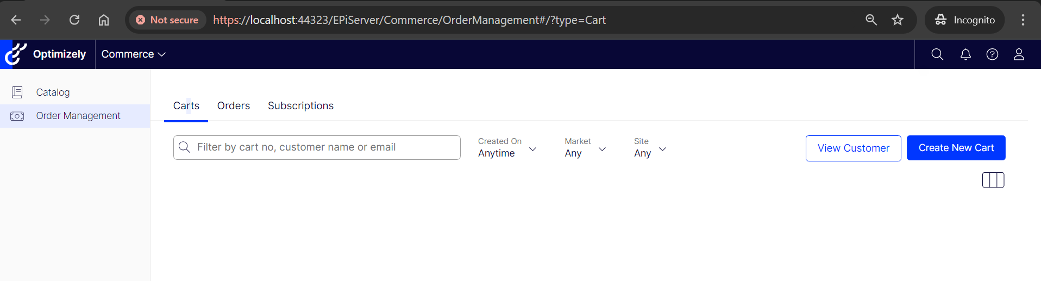Switch to the Subscriptions tab
The width and height of the screenshot is (1041, 281).
click(x=300, y=106)
